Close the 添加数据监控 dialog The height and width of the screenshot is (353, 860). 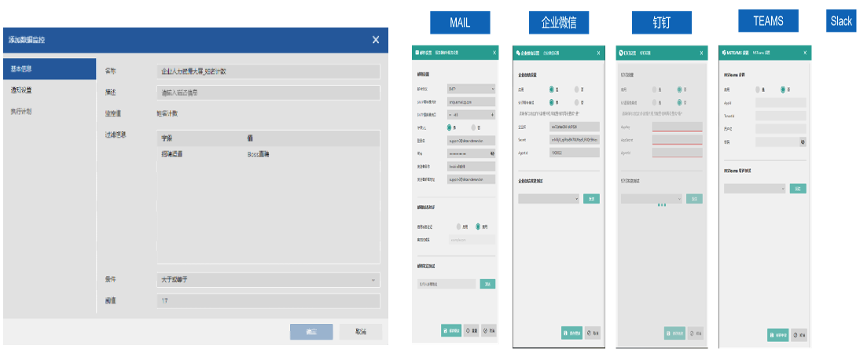coord(376,40)
